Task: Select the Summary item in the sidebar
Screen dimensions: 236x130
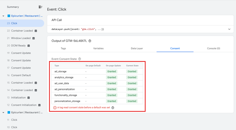Action: pos(13,7)
